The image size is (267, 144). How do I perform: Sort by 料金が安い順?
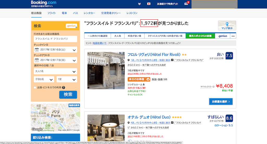tap(134, 36)
